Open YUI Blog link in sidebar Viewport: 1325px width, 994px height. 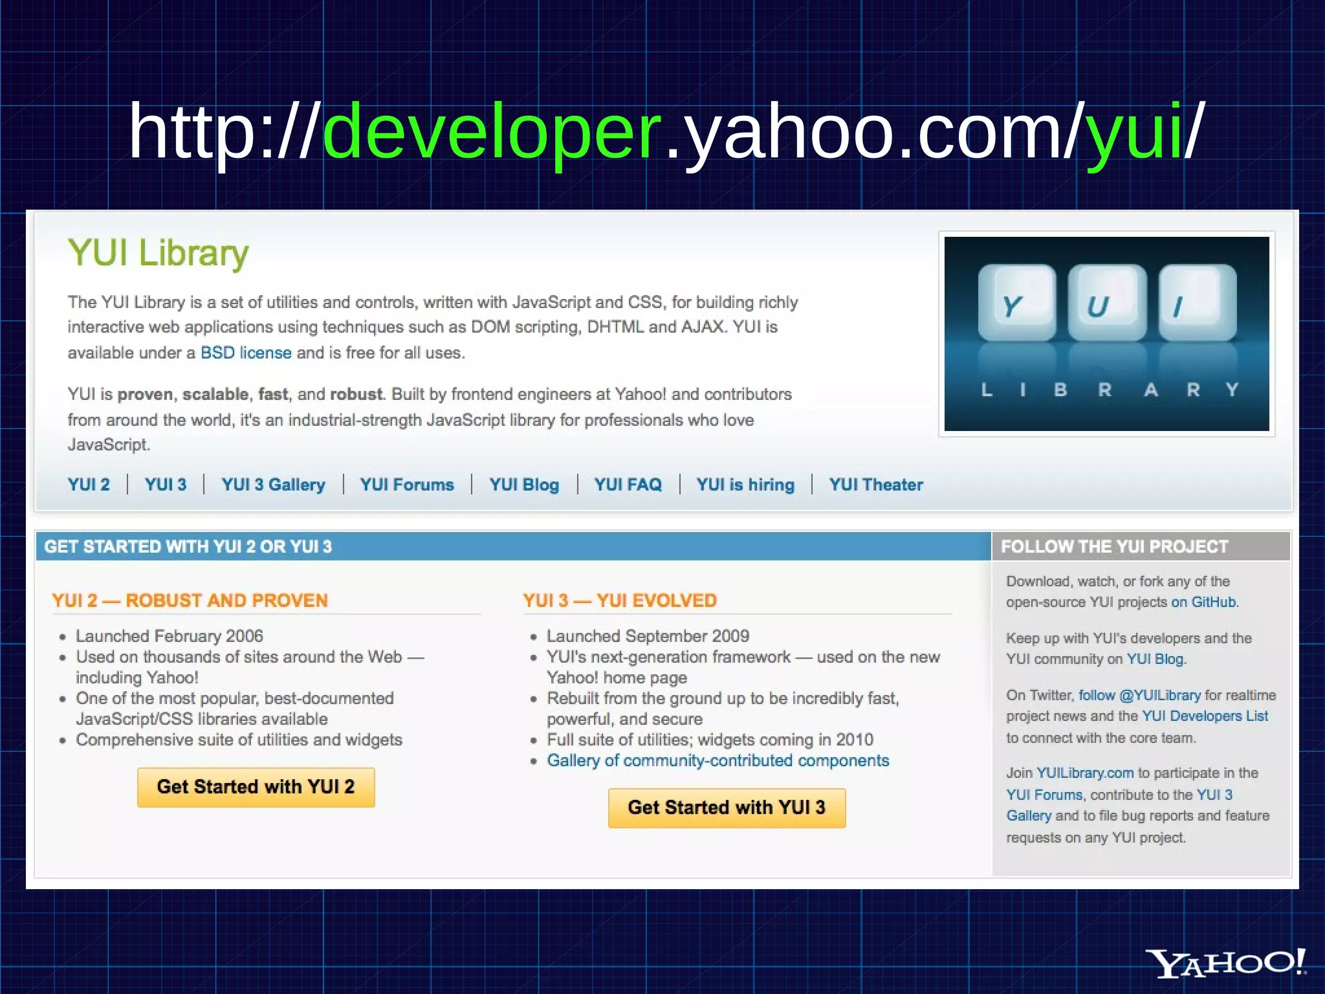[x=1155, y=659]
